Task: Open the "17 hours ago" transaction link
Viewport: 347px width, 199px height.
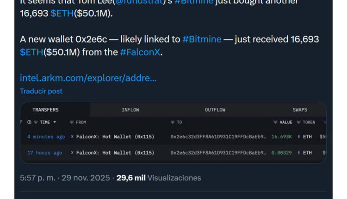Action: coord(44,153)
